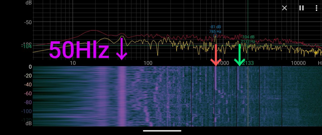This screenshot has width=322, height=135.
Task: Close the analyzer with the X icon
Action: (x=284, y=8)
